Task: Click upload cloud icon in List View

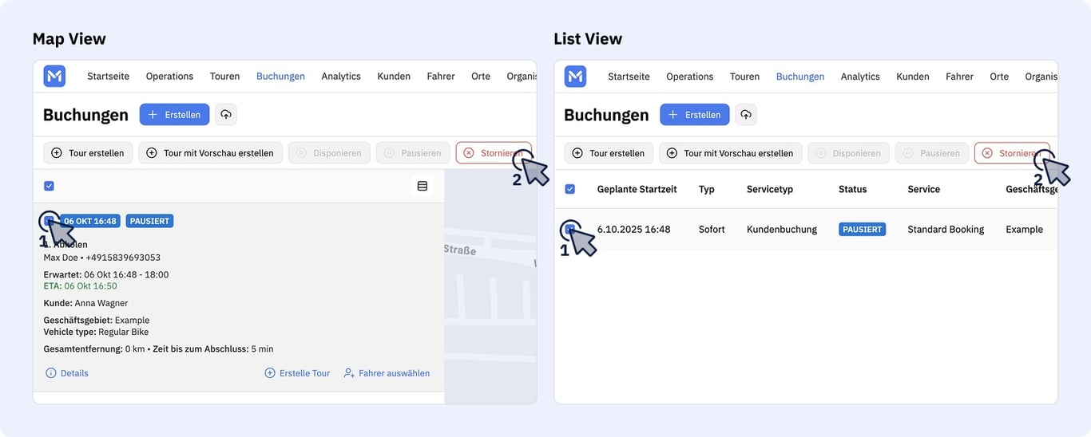Action: [746, 115]
